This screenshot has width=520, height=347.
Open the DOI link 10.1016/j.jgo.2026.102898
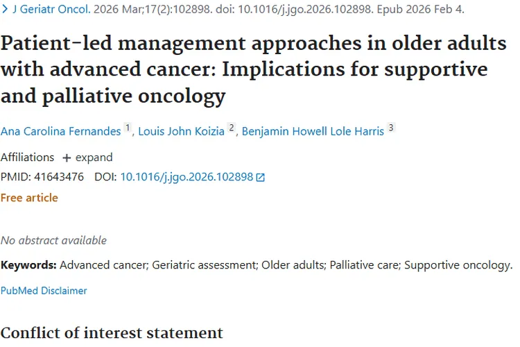187,177
